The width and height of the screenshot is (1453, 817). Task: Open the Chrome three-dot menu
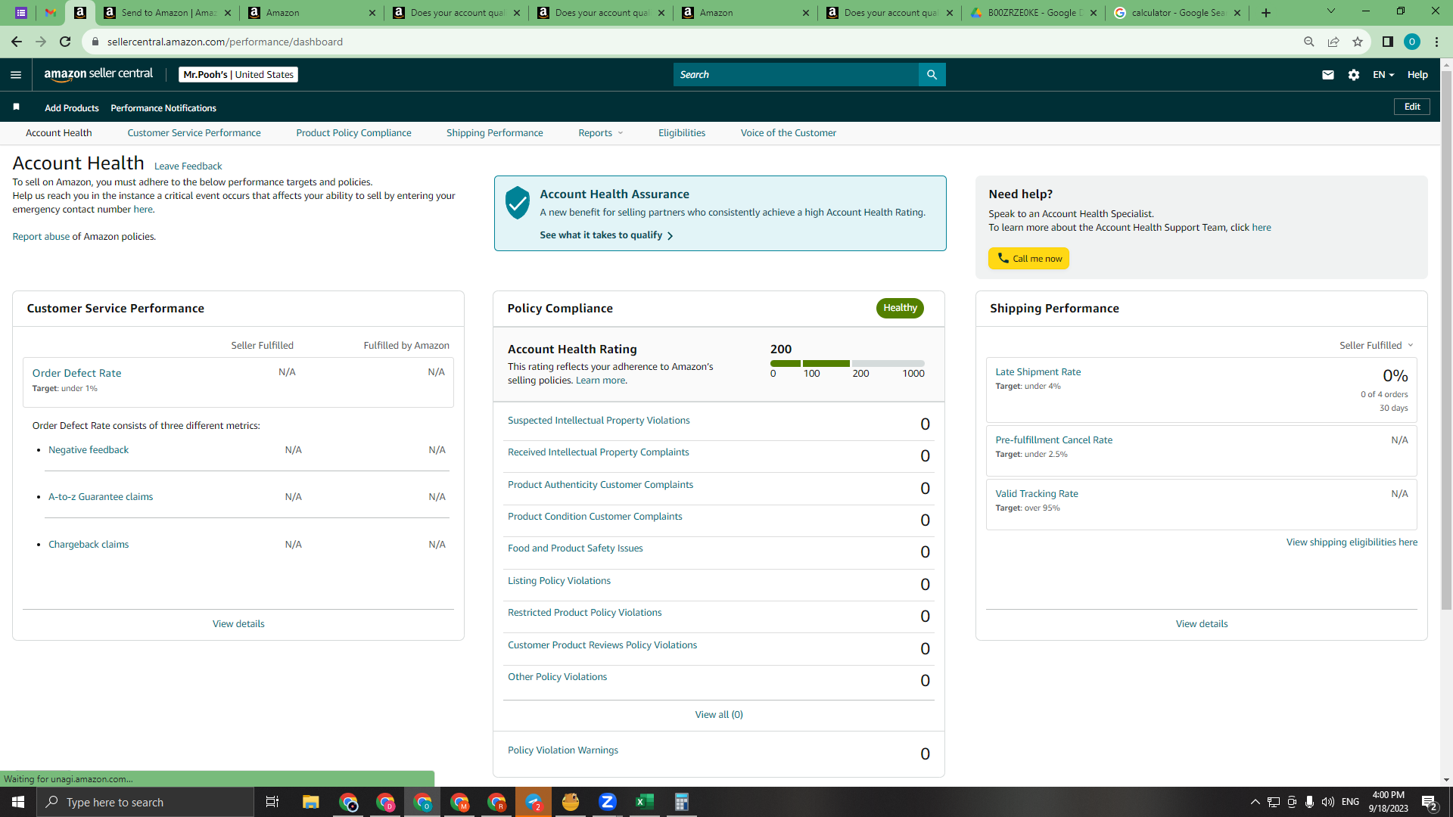click(1436, 42)
